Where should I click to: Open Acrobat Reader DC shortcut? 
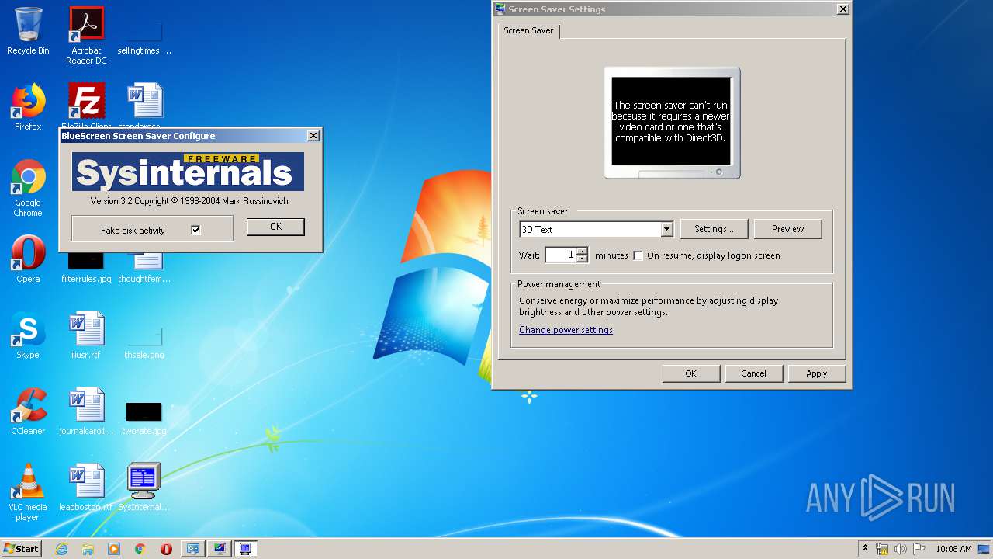coord(86,36)
